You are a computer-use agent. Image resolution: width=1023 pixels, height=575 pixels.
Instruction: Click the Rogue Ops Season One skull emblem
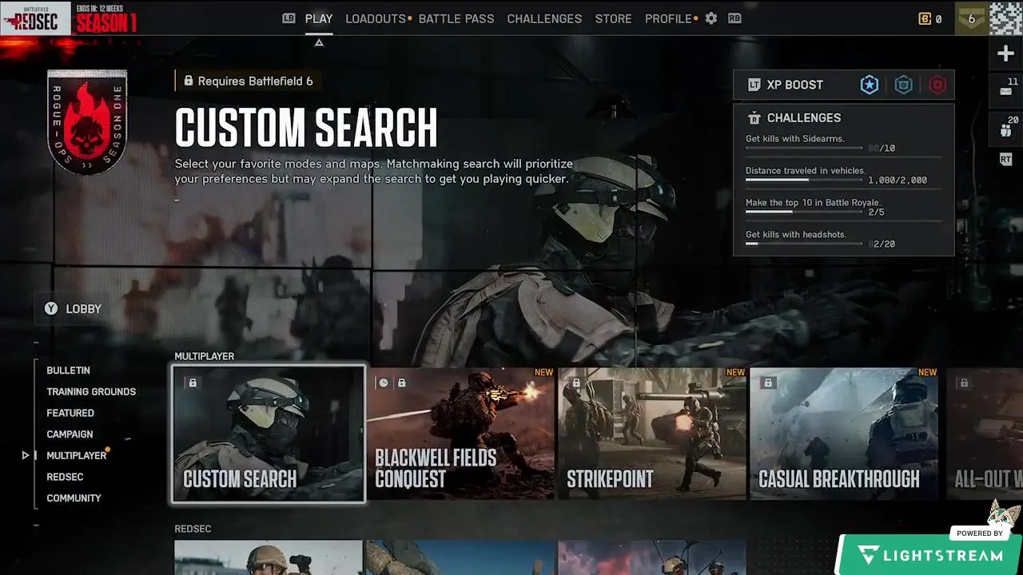pyautogui.click(x=87, y=121)
